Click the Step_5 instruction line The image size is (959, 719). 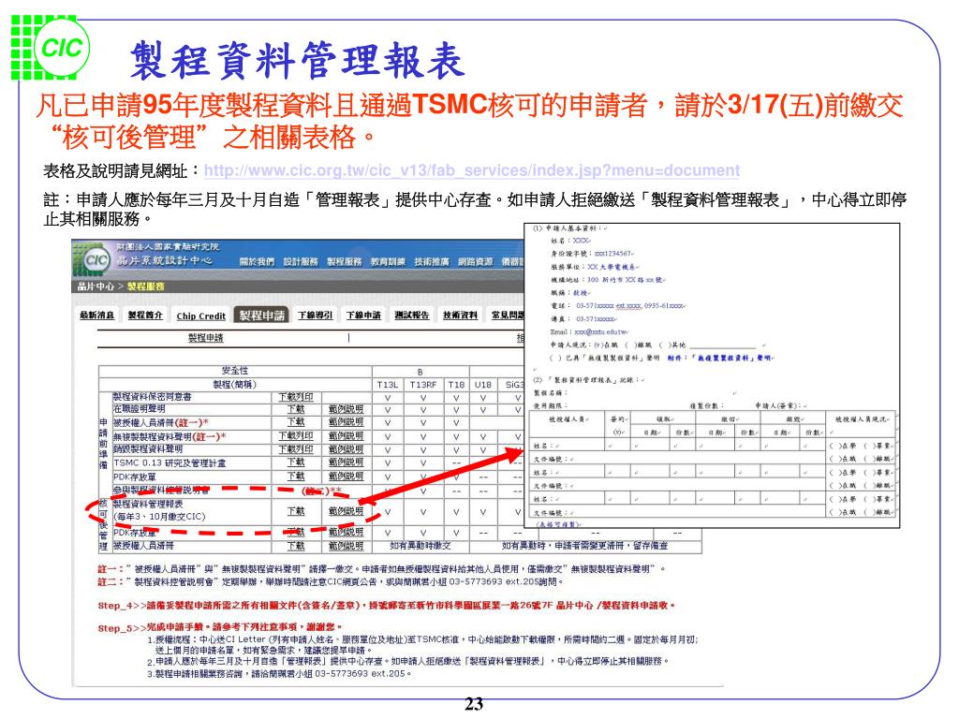pyautogui.click(x=220, y=627)
